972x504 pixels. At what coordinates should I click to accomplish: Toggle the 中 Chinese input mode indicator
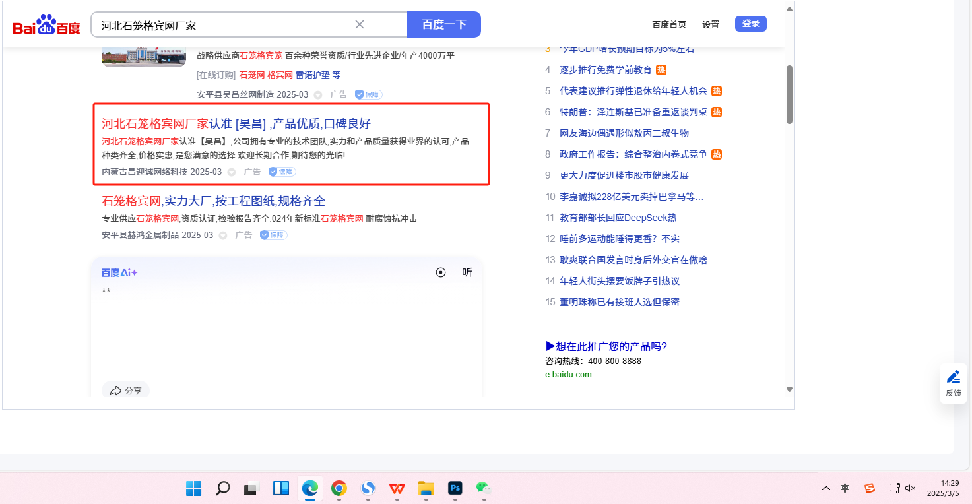tap(845, 488)
